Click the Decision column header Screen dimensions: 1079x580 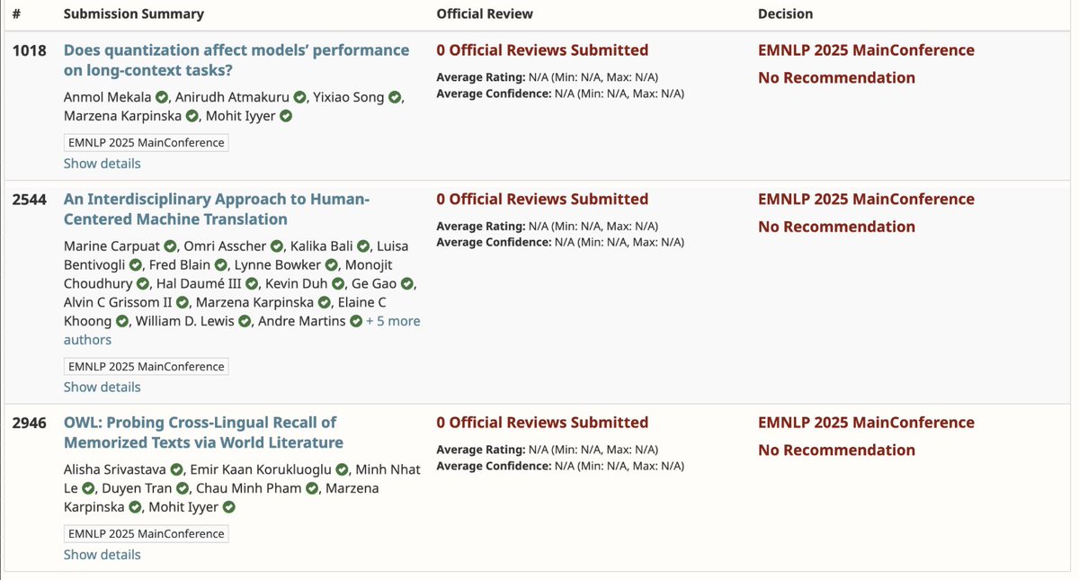click(787, 13)
